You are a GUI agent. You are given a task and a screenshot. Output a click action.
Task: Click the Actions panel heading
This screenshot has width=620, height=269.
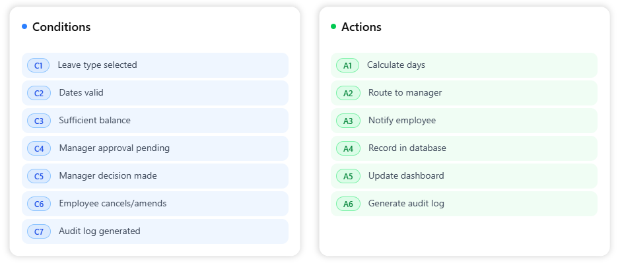click(x=361, y=27)
